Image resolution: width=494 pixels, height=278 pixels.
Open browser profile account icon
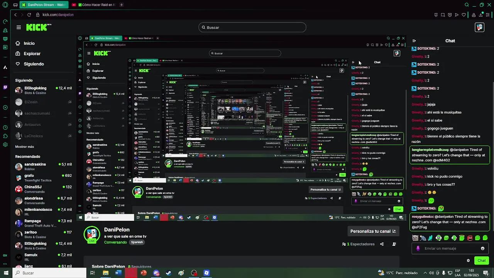point(474,15)
